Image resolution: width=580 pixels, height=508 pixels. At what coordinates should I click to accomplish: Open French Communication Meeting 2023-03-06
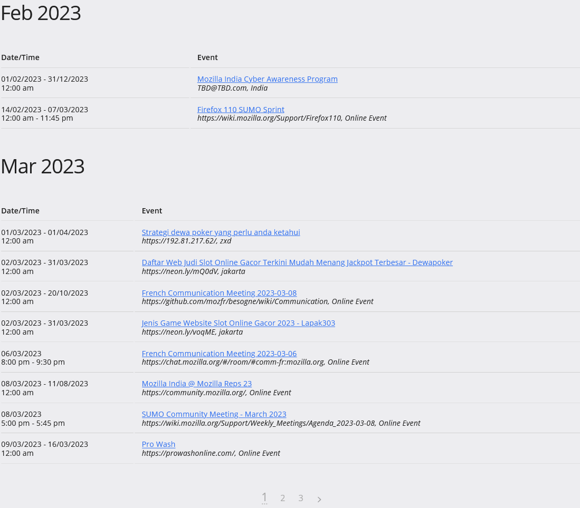[x=219, y=354]
